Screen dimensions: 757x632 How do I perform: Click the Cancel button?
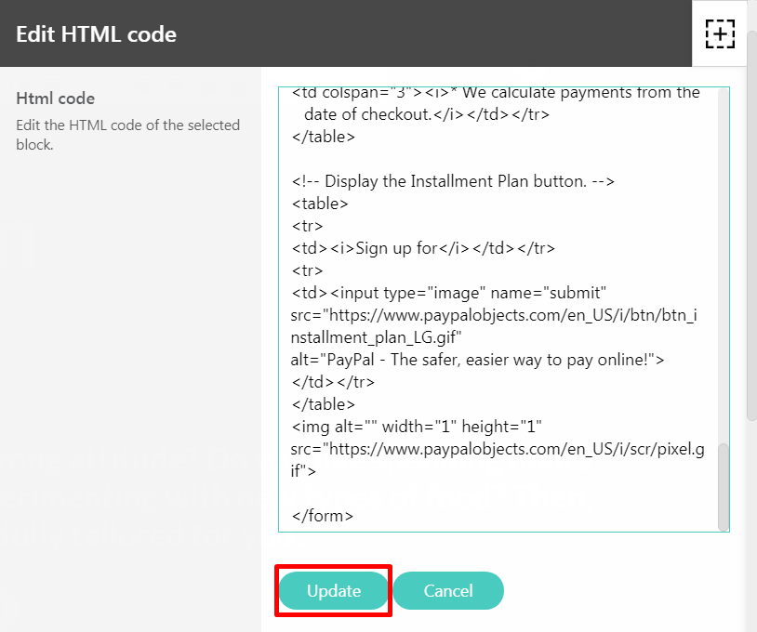pos(448,590)
